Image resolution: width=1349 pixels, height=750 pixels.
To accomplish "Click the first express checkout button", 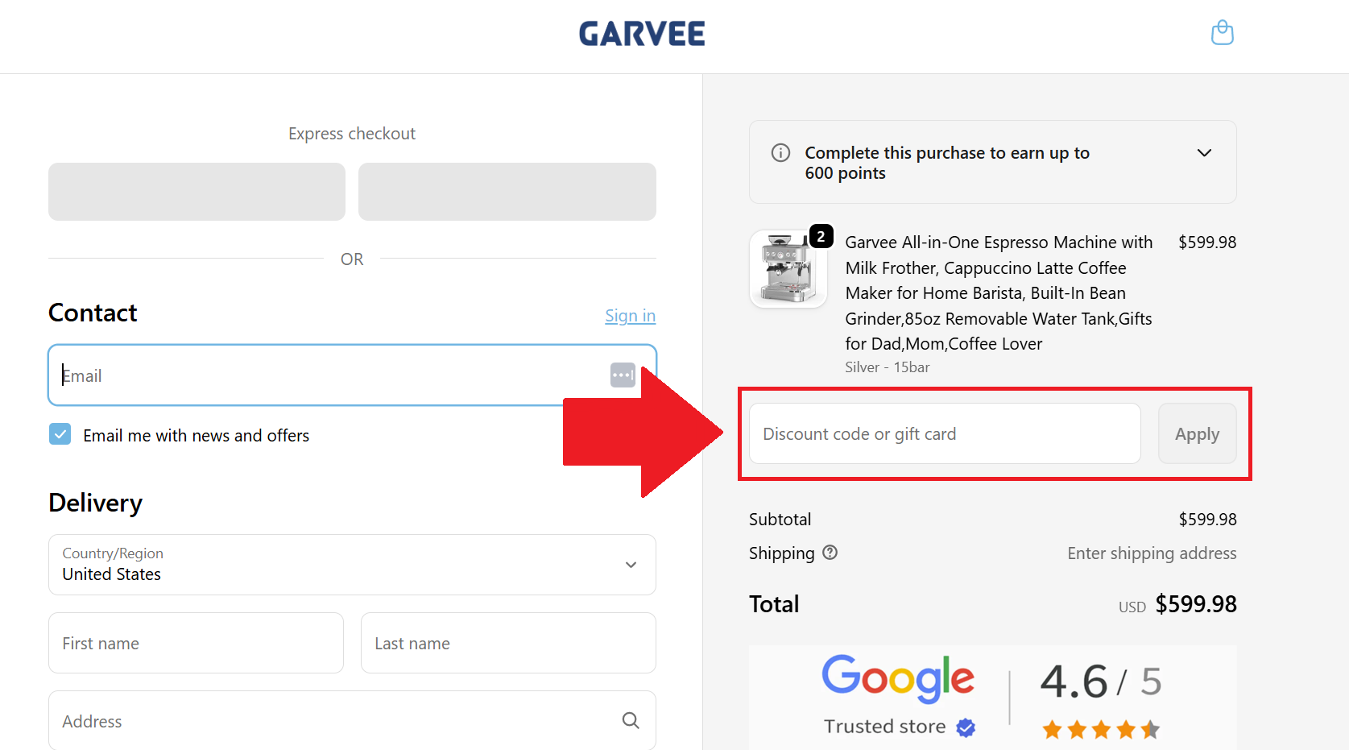I will click(x=197, y=192).
